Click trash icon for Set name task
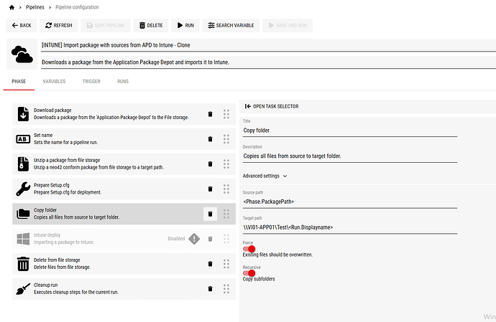This screenshot has height=322, width=496. [x=210, y=139]
